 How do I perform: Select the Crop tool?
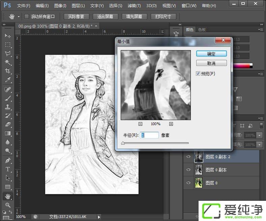tap(7, 71)
